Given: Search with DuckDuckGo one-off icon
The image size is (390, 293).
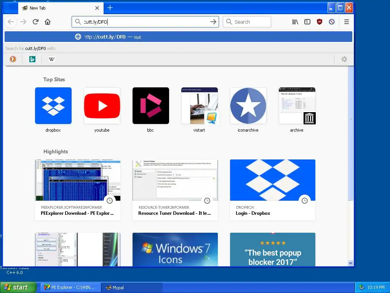Looking at the screenshot, I should point(13,59).
